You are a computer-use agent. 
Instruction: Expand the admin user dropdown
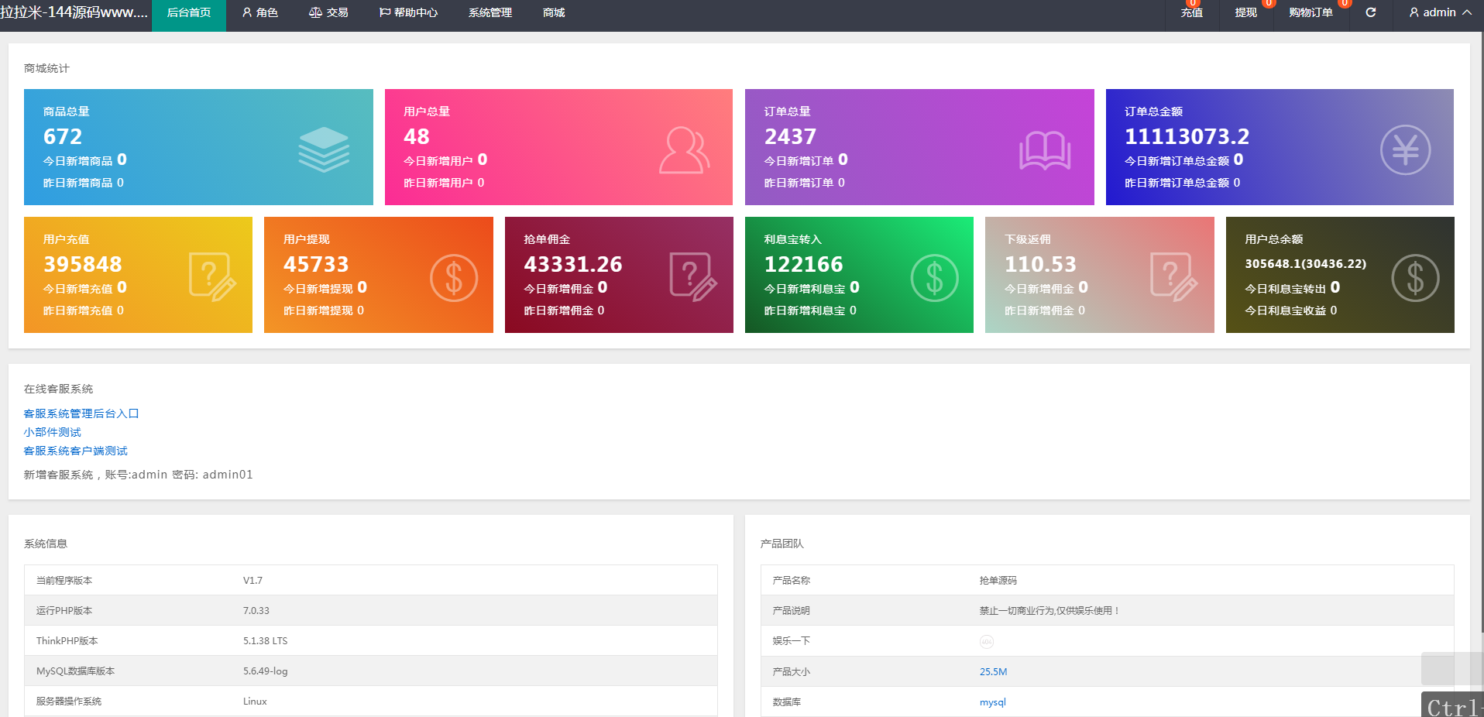pos(1439,12)
